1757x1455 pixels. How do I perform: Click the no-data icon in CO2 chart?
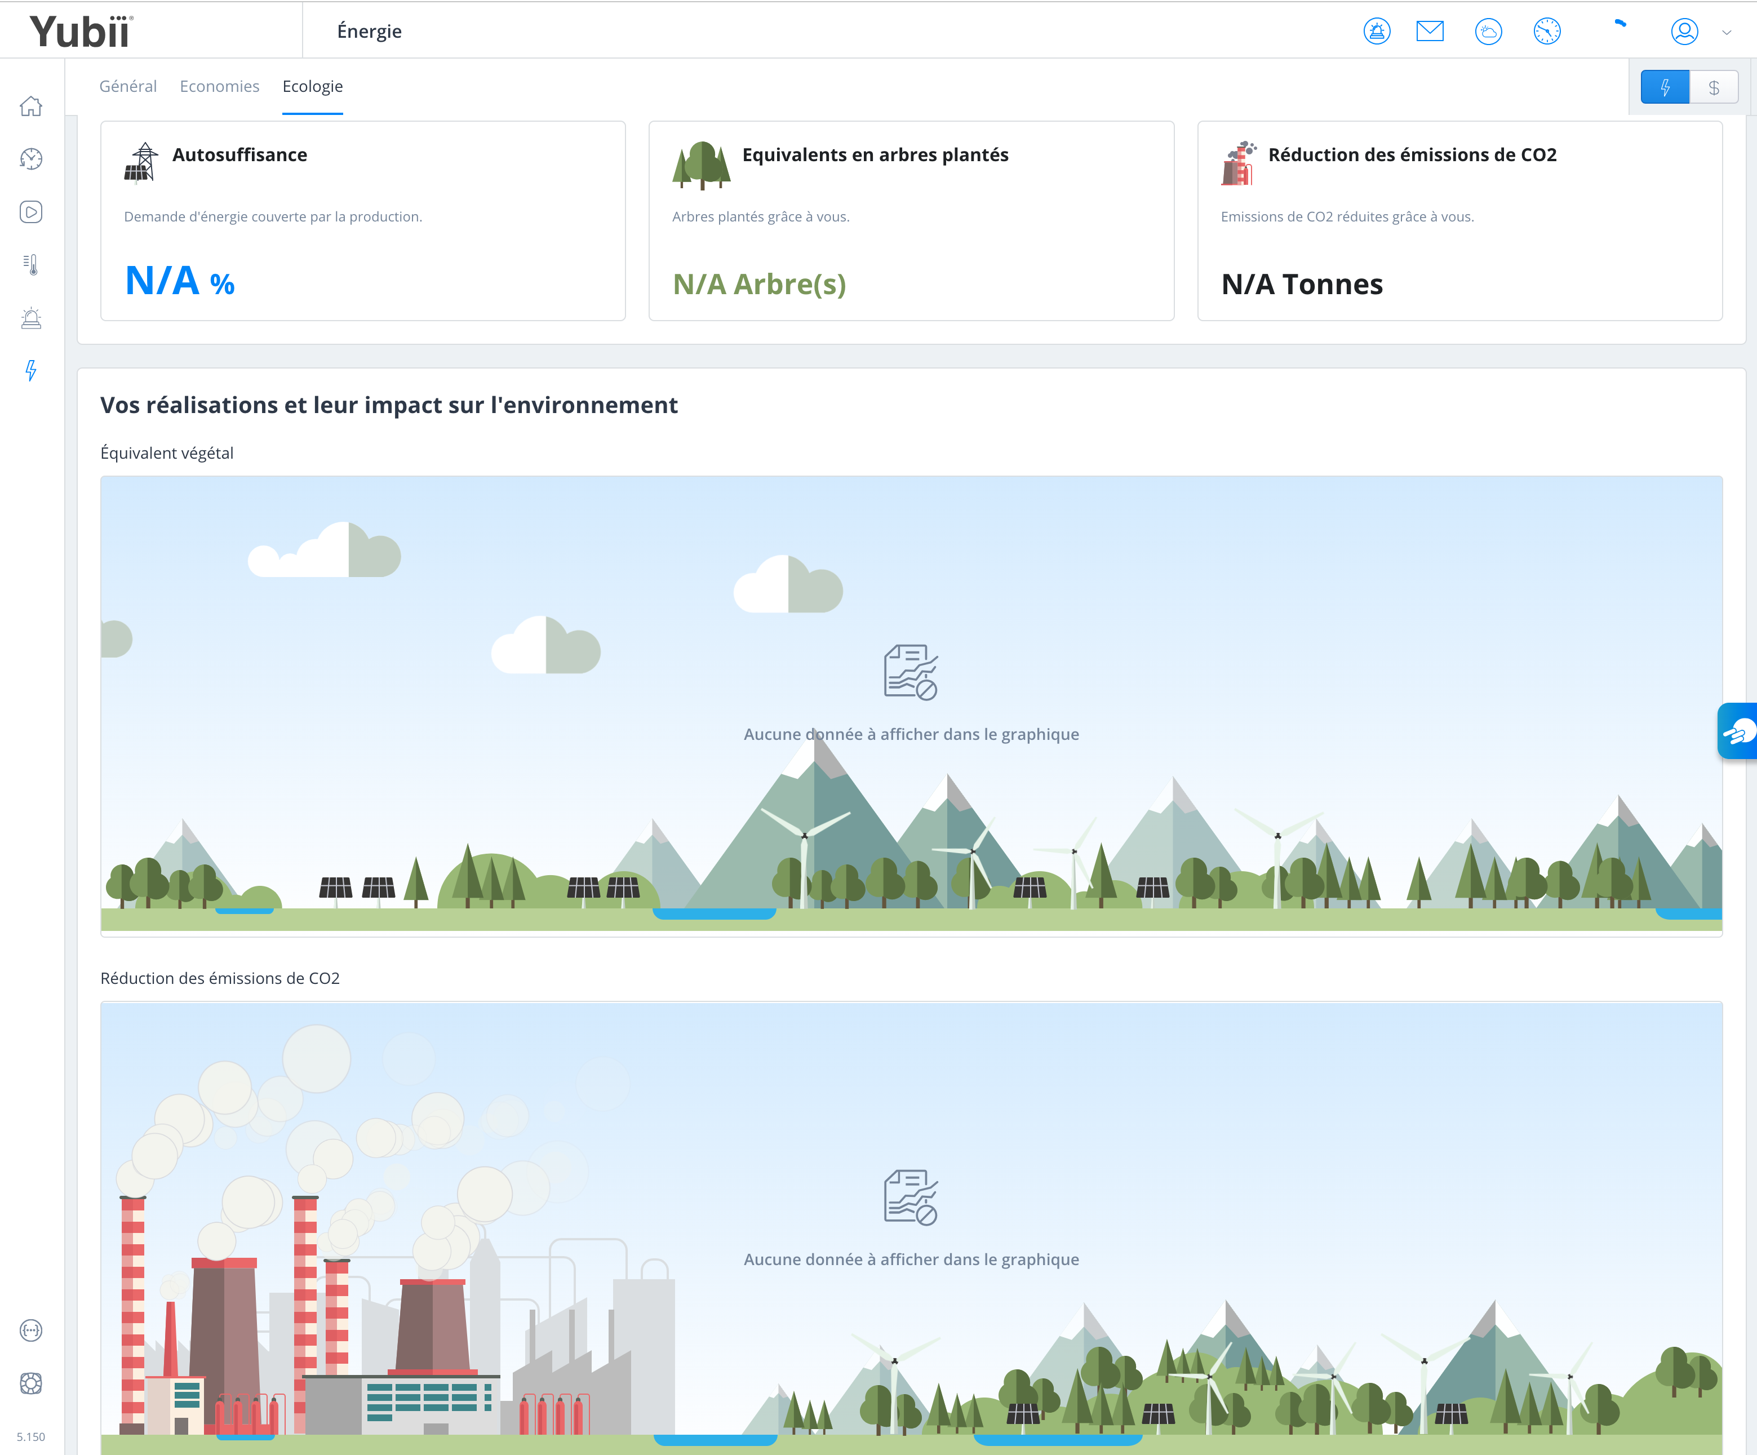pos(911,1197)
